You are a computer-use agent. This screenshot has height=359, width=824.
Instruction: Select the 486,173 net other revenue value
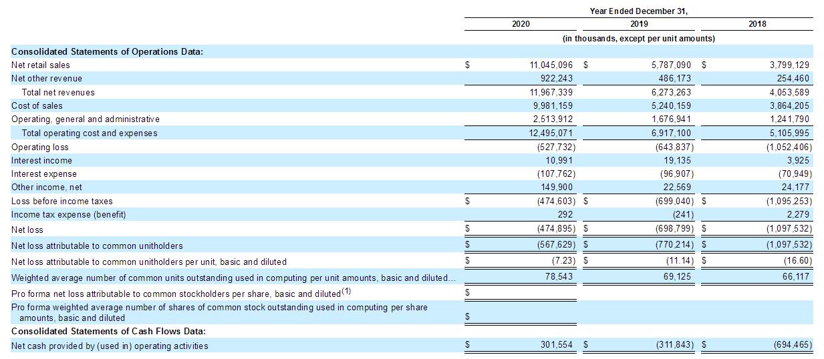click(676, 79)
